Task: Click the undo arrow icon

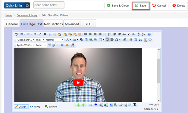Action: click(x=22, y=34)
